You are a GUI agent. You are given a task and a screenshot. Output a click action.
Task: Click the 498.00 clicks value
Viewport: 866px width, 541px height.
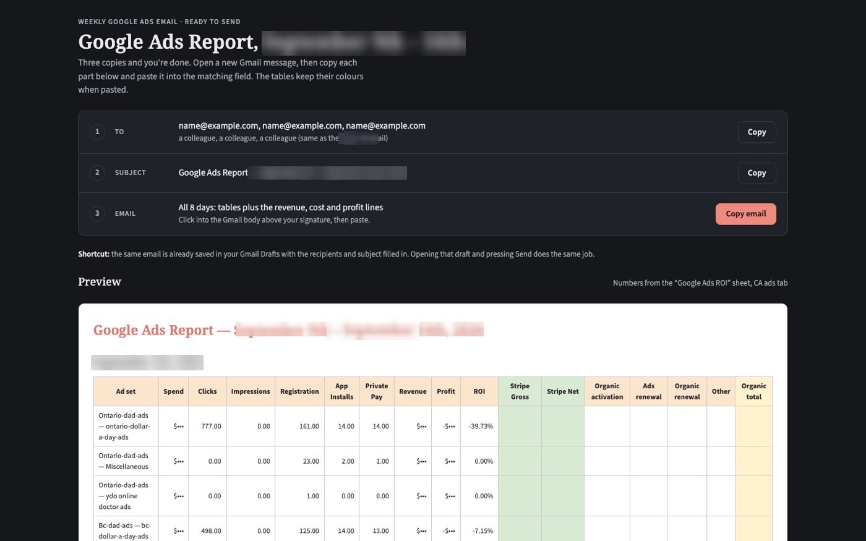(211, 531)
